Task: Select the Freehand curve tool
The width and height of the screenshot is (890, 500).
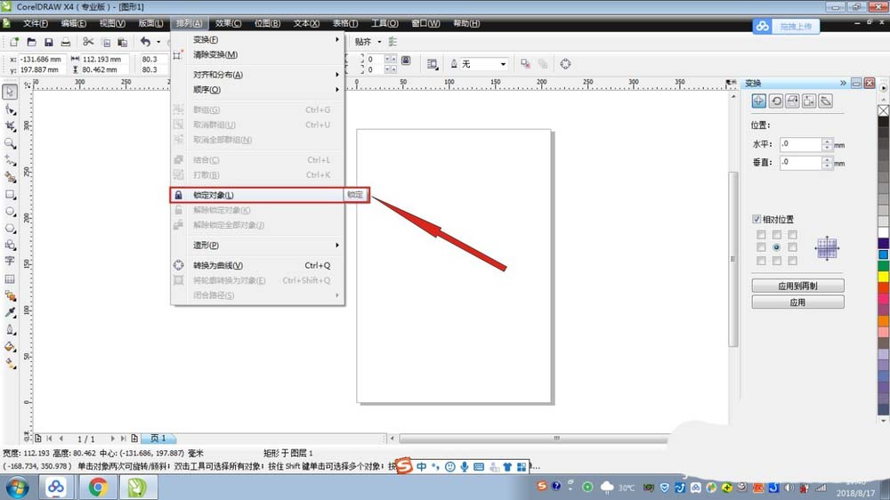Action: [10, 160]
